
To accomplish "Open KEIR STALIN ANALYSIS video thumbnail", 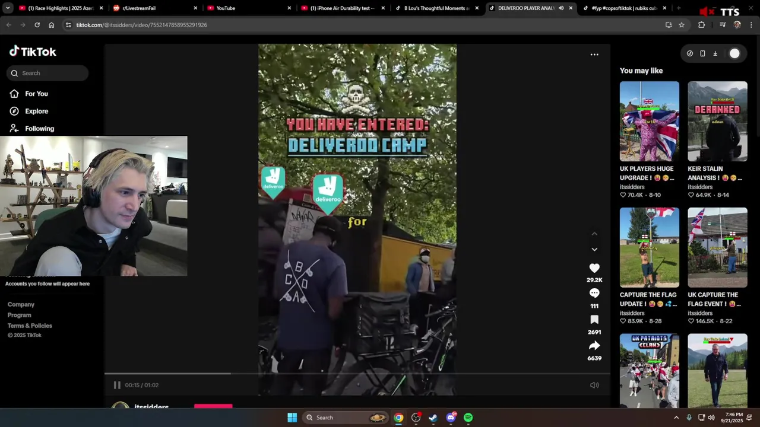I will 717,121.
